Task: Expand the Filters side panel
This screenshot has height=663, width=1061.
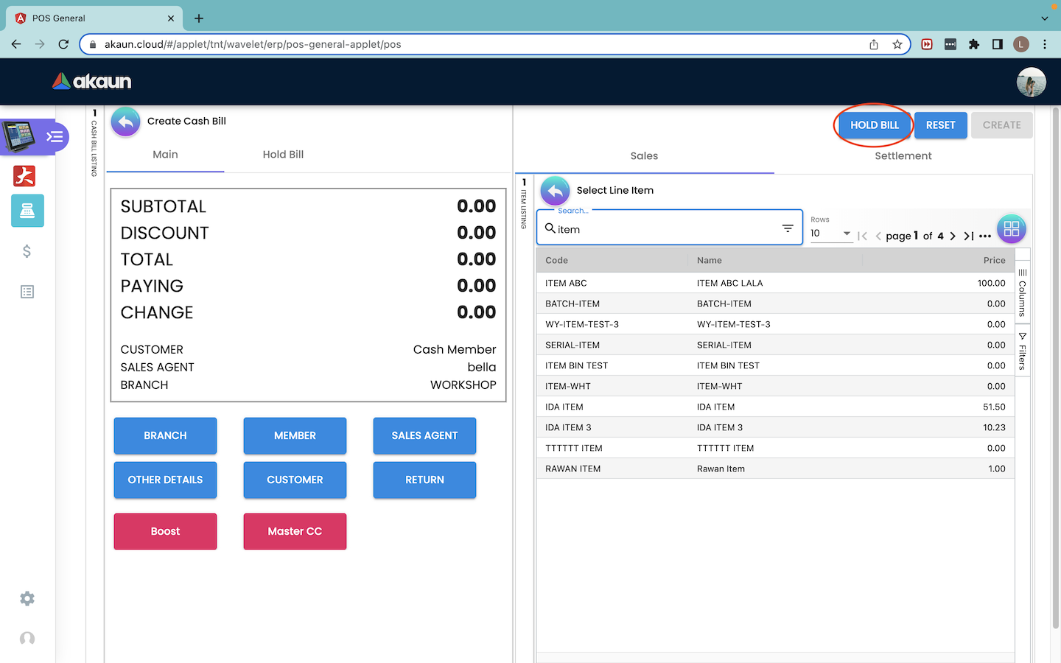Action: point(1022,351)
